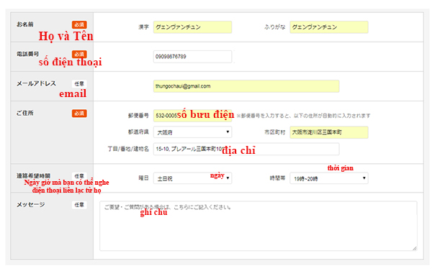Click the 電話番号 row label

(27, 54)
